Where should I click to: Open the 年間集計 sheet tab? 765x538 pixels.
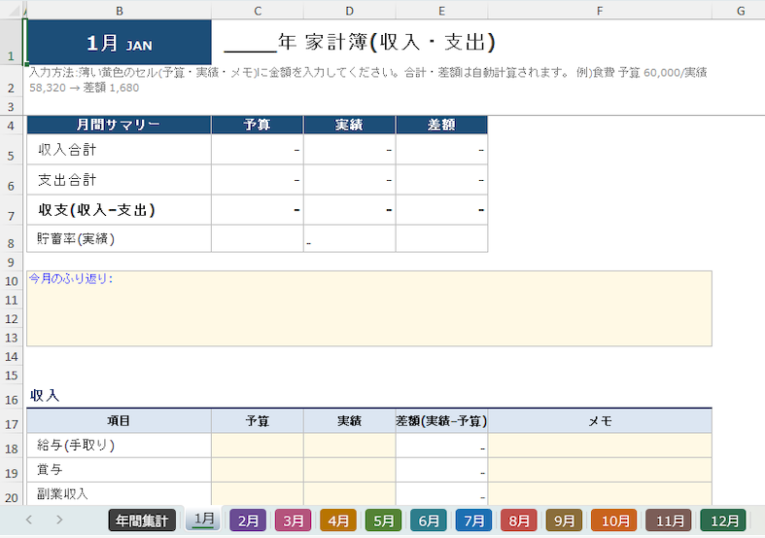click(x=142, y=520)
